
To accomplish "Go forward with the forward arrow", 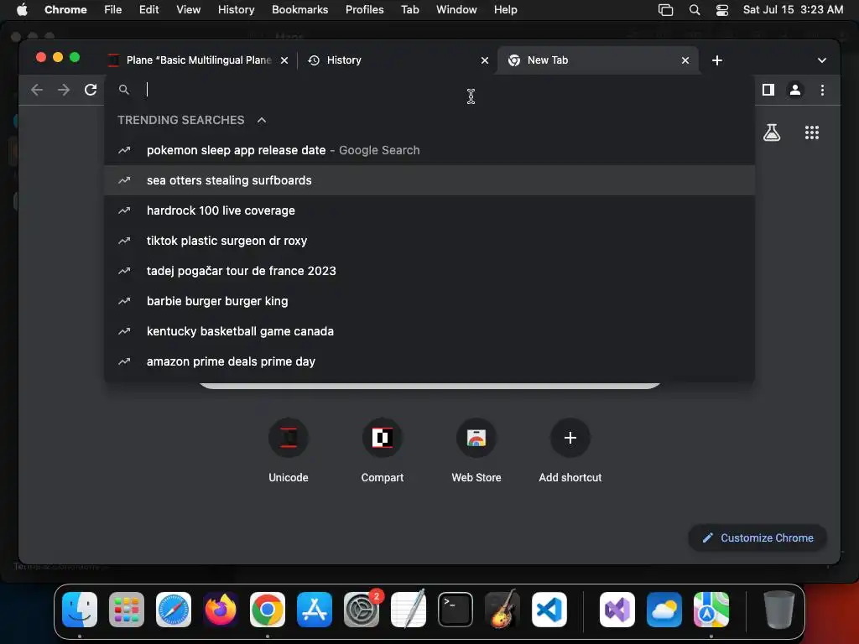I will click(x=64, y=90).
